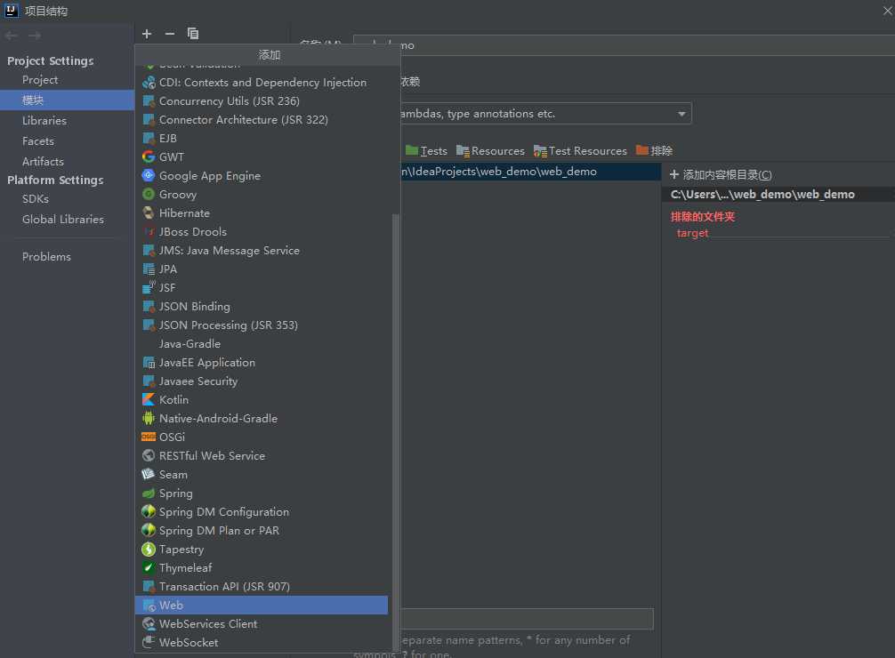This screenshot has width=895, height=658.
Task: Select JMS: Java Message Service
Action: pyautogui.click(x=262, y=250)
